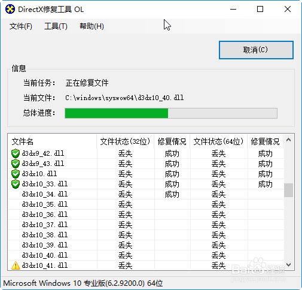This screenshot has height=290, width=302.
Task: Open the 工具(T) menu
Action: (x=56, y=26)
